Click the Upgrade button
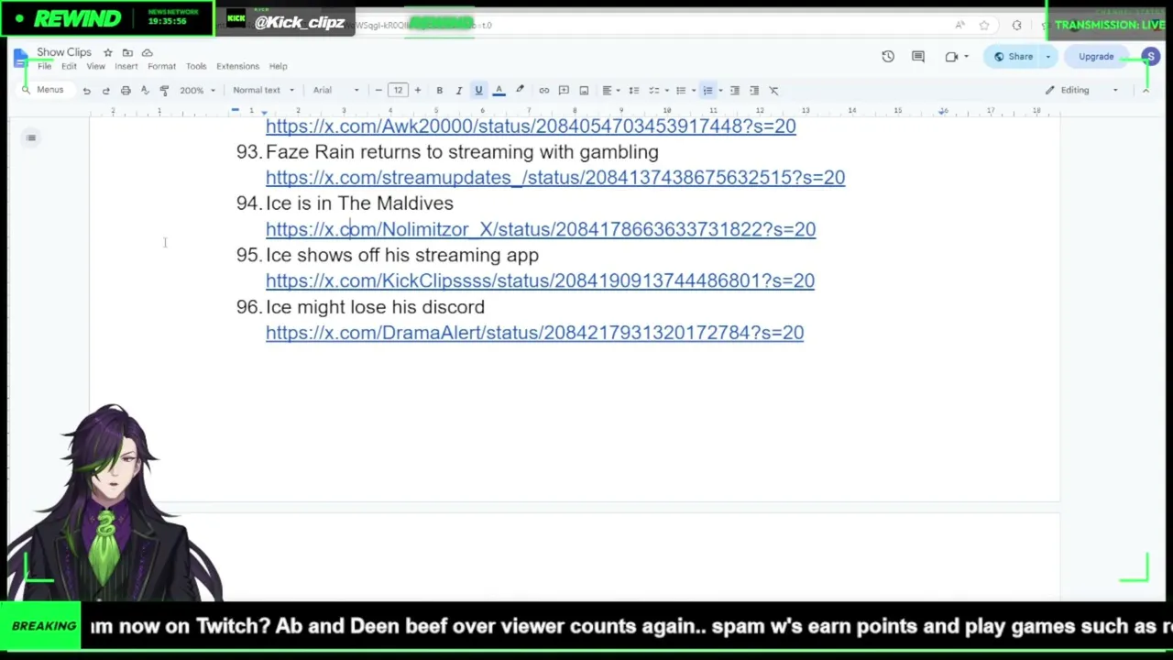The width and height of the screenshot is (1173, 660). coord(1096,57)
